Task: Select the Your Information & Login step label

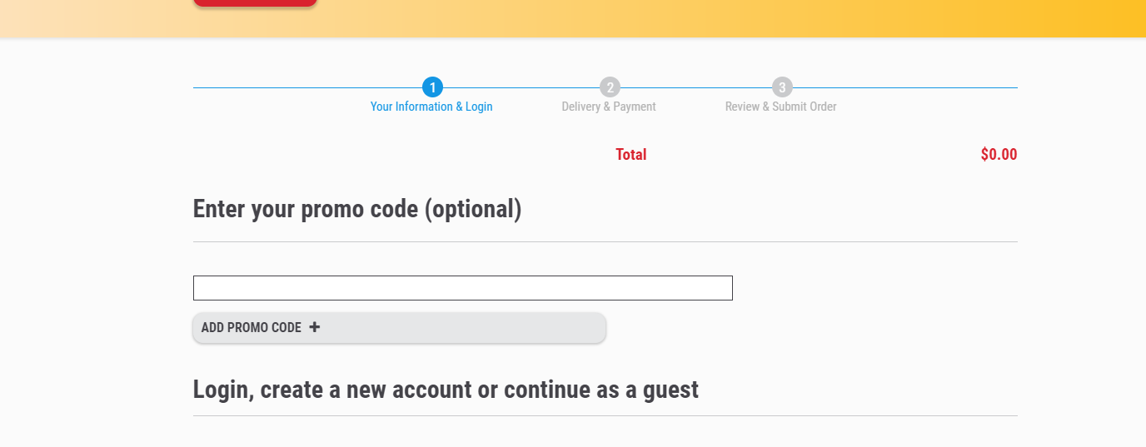Action: [431, 107]
